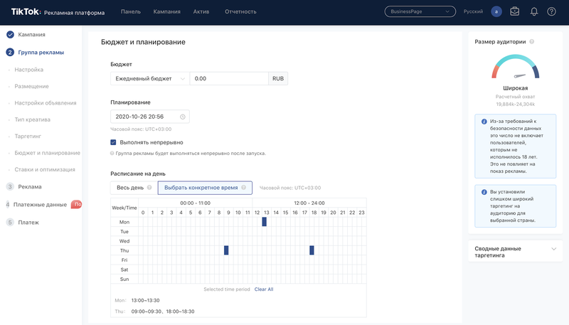Open the Отчетность menu
Screen dimensions: 569x325
(240, 11)
